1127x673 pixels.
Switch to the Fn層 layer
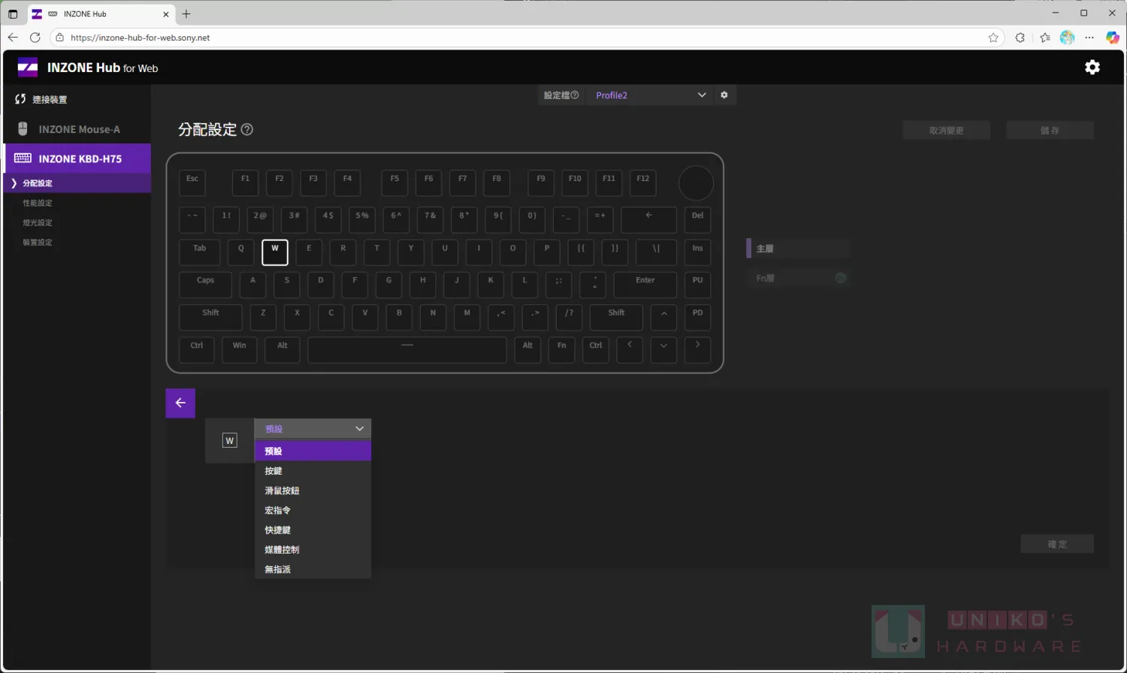pyautogui.click(x=798, y=279)
